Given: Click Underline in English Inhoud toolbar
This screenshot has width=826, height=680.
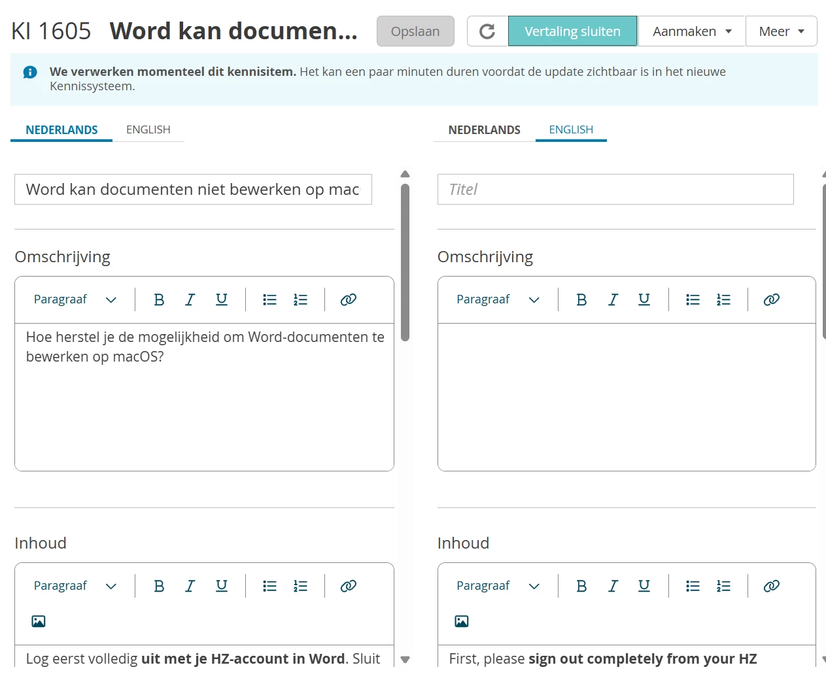Looking at the screenshot, I should (644, 586).
